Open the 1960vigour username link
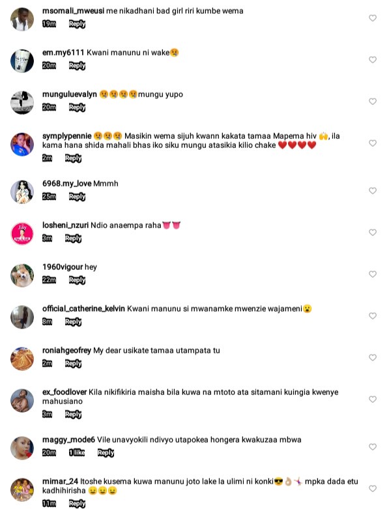 click(63, 267)
